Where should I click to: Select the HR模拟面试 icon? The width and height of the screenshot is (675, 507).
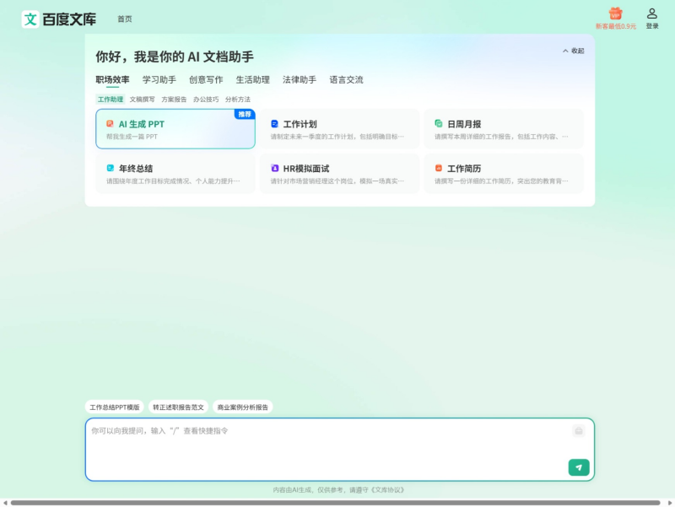(276, 168)
